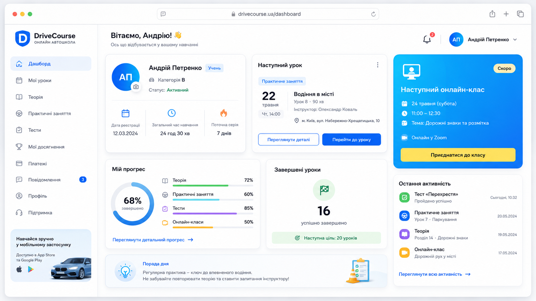Click the АП avatar in top header
This screenshot has width=536, height=301.
click(x=456, y=40)
